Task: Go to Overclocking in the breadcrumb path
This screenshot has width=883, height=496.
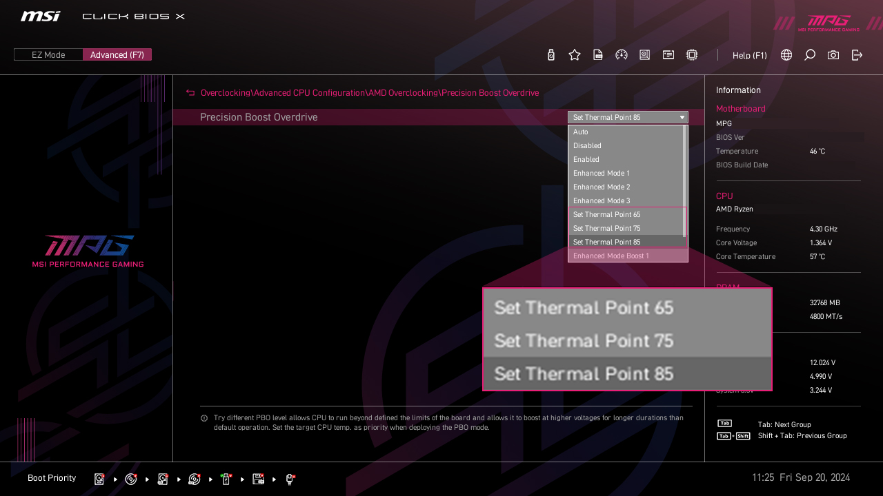Action: 226,93
